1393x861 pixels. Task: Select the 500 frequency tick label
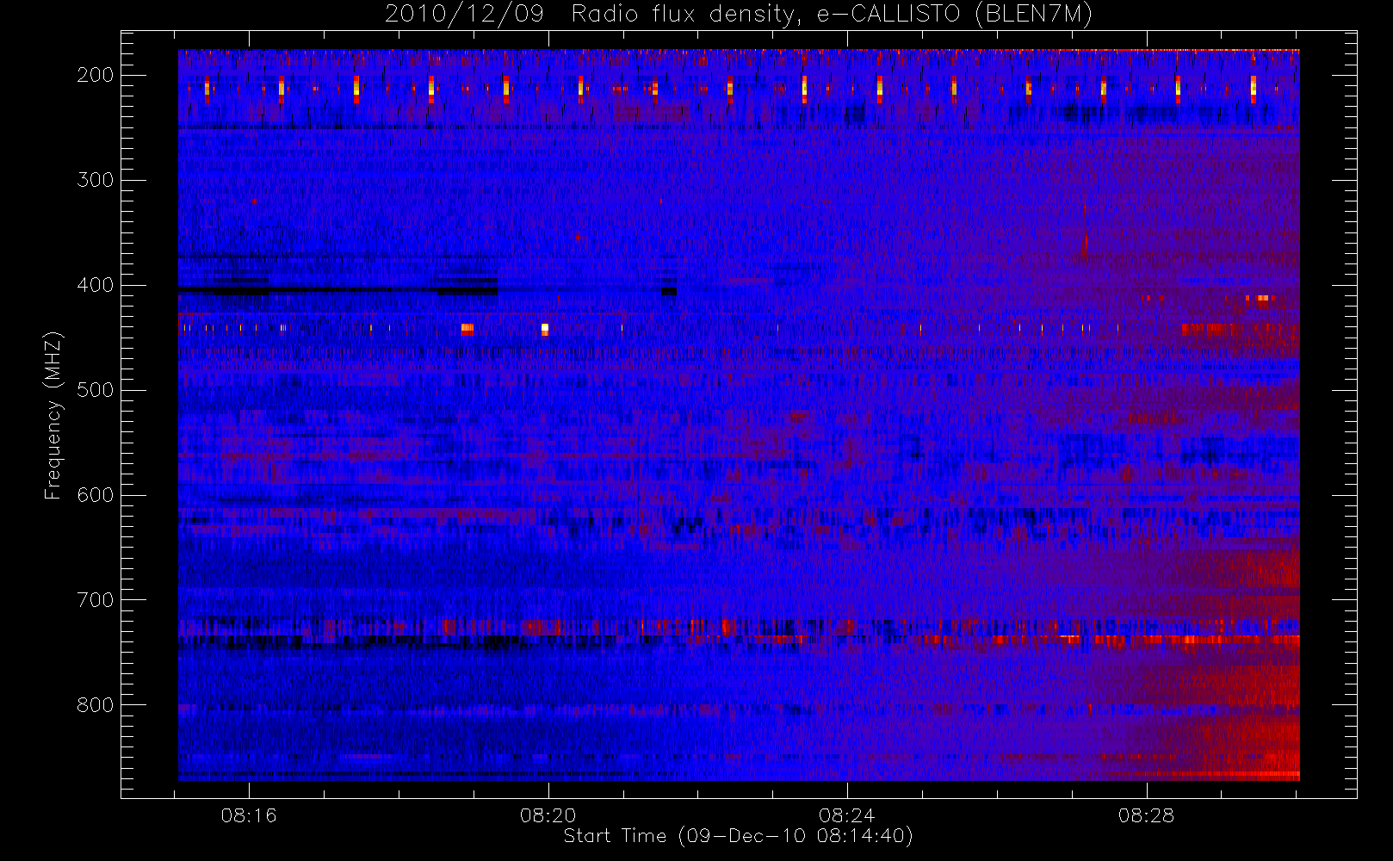click(96, 390)
